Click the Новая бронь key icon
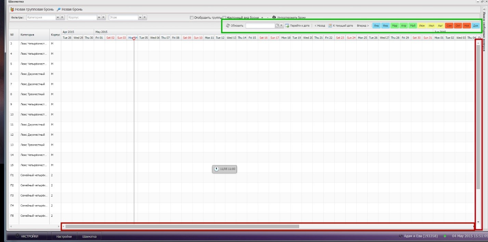Viewport: 488px width, 242px height. pyautogui.click(x=59, y=10)
